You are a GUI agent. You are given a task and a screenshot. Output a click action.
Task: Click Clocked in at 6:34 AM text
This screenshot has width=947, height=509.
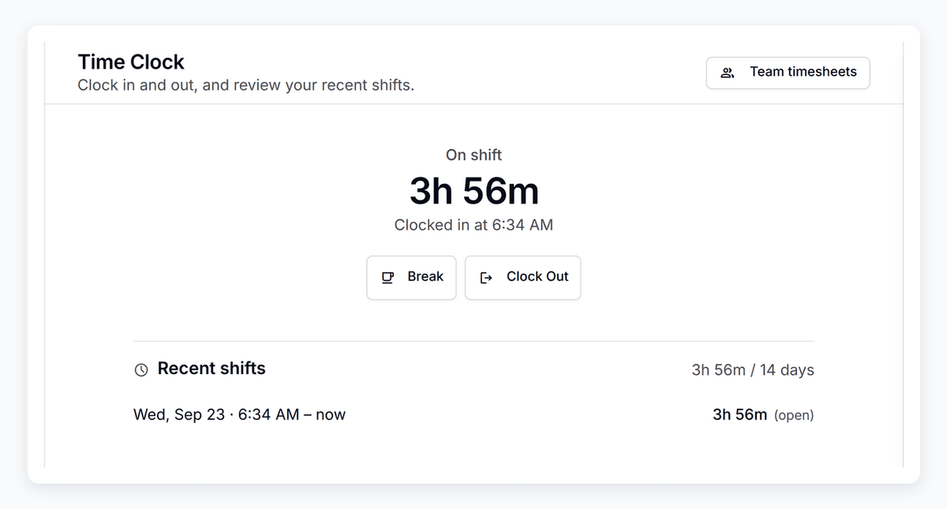tap(473, 225)
